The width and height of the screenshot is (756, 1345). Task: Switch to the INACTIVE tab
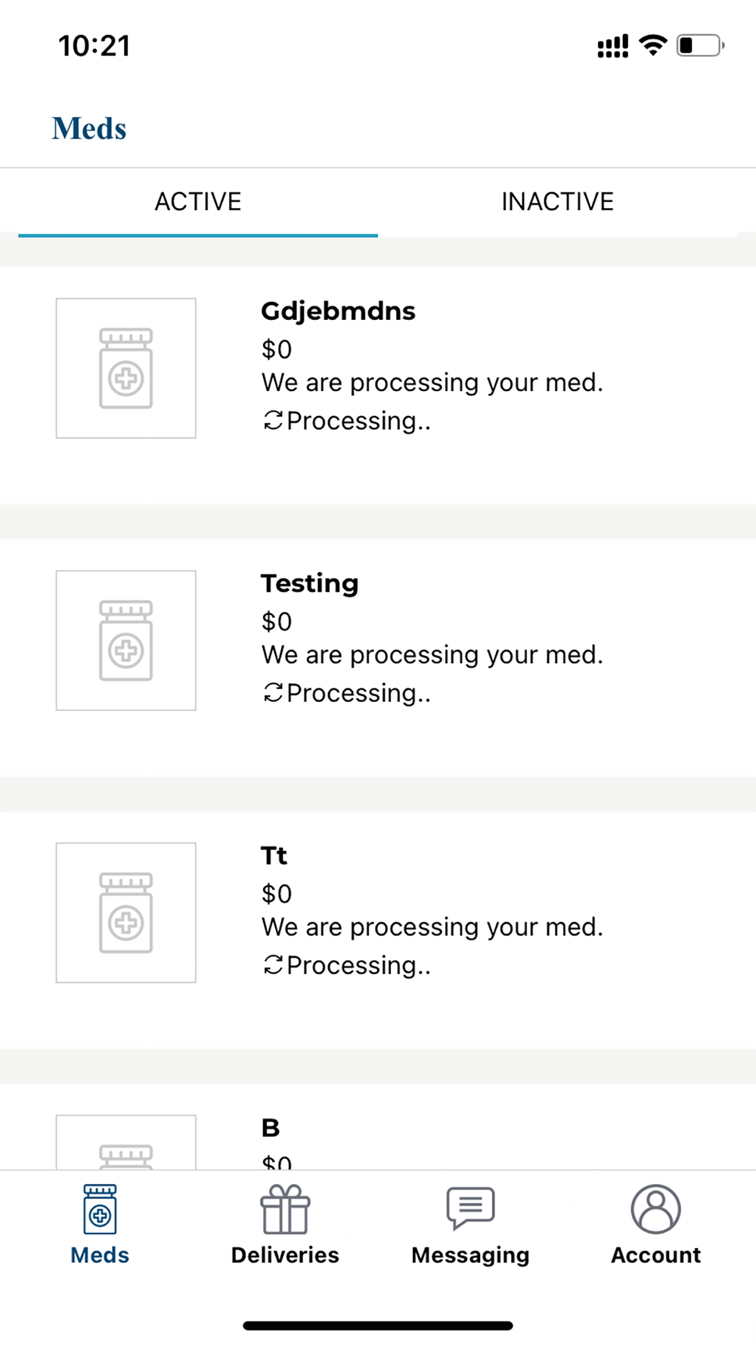[557, 202]
